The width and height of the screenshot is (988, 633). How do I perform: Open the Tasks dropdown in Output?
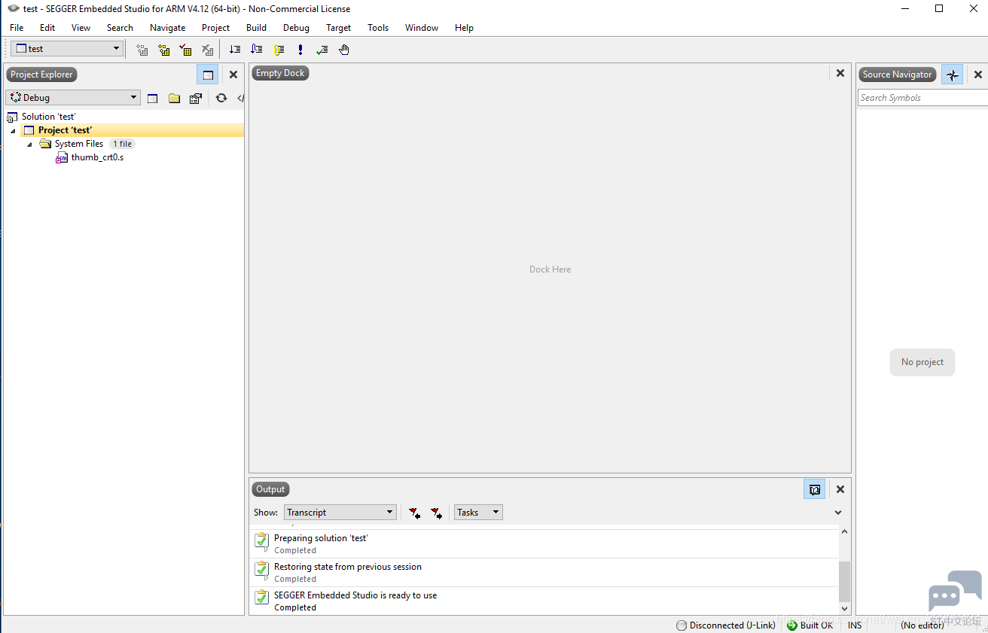coord(478,513)
